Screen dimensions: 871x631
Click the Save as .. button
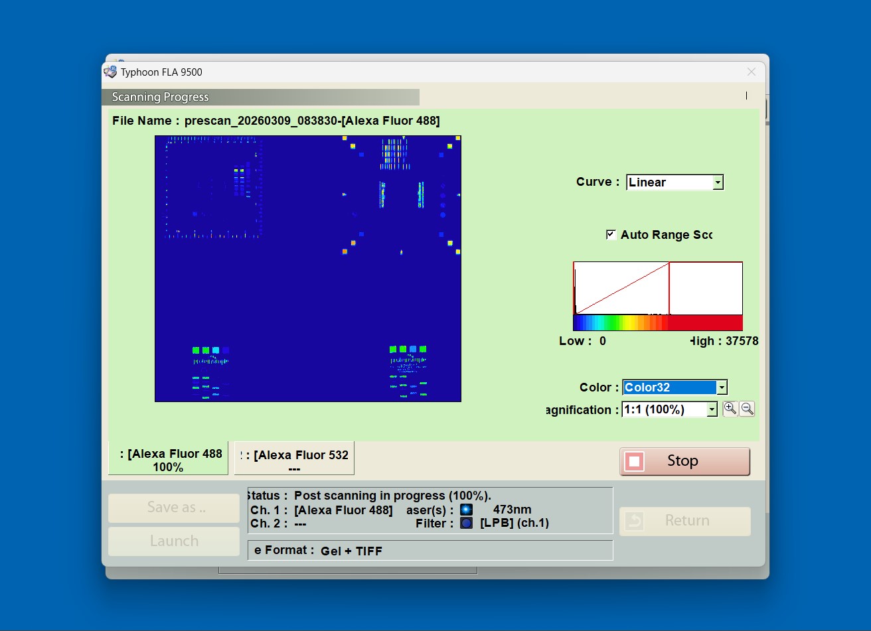point(174,508)
